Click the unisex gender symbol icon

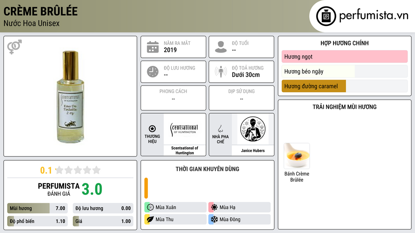15,47
